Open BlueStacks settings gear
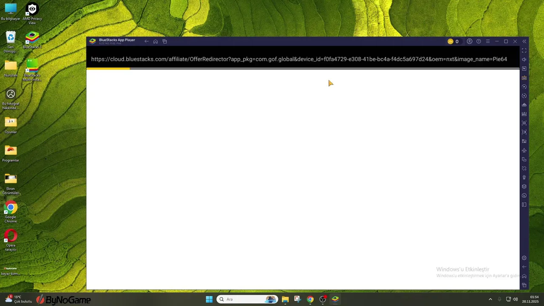This screenshot has height=306, width=544. [x=524, y=258]
